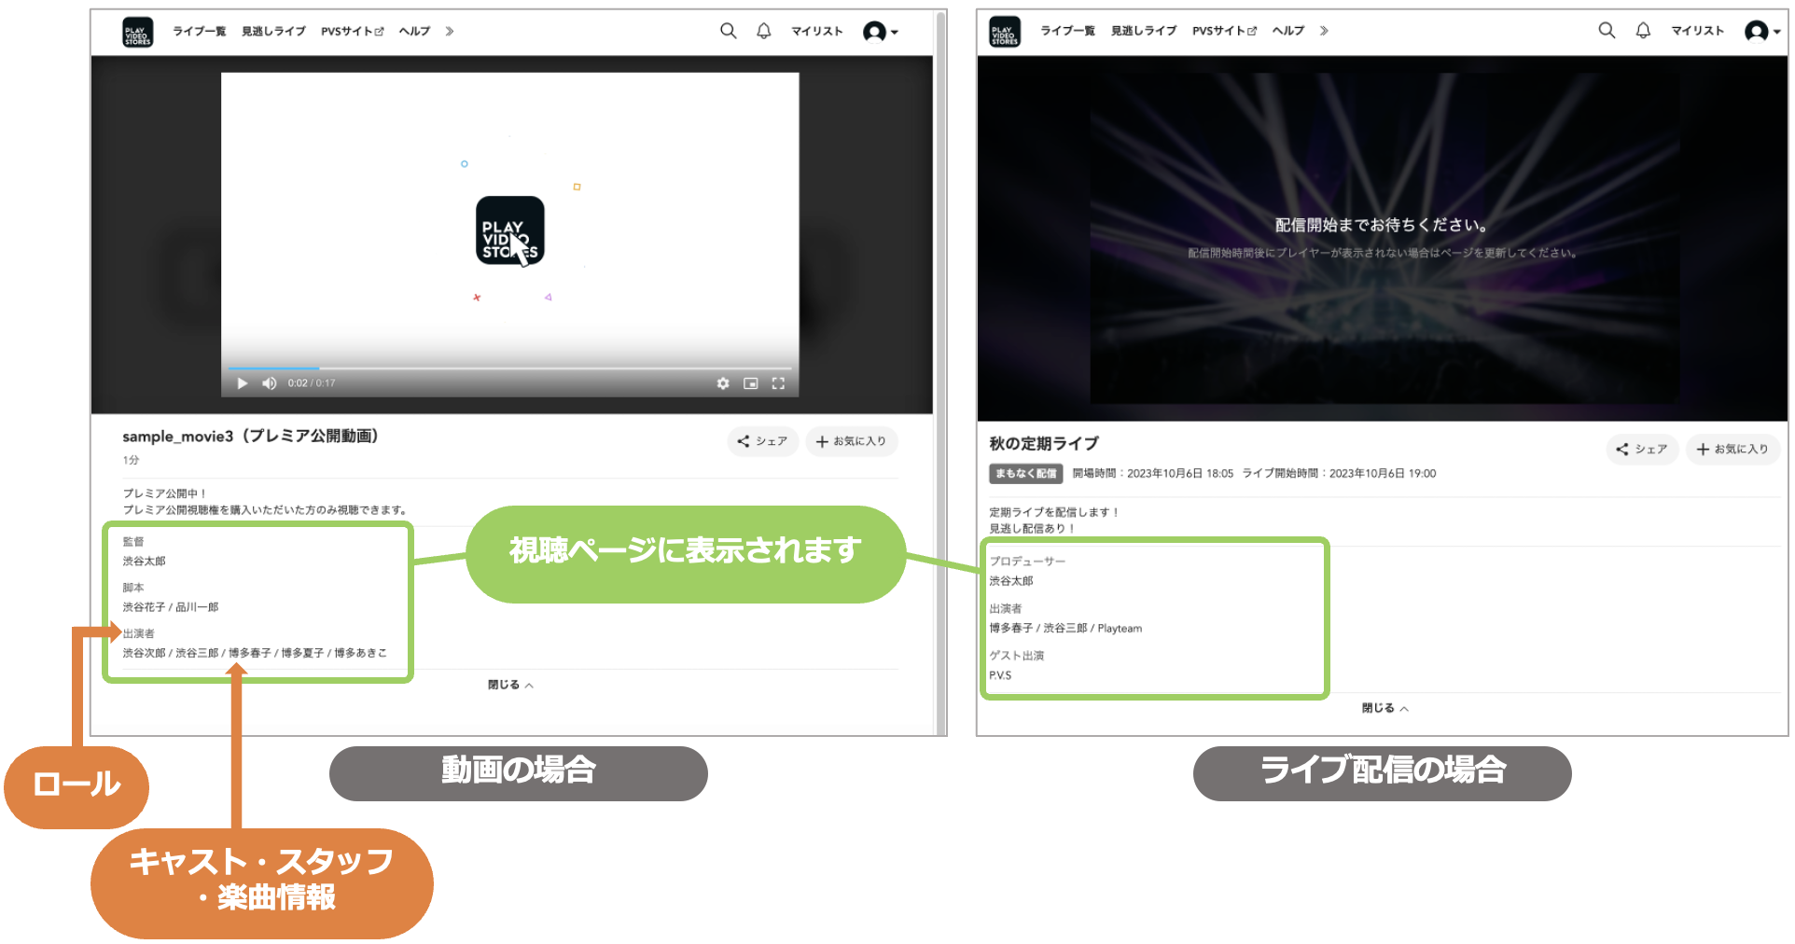Click the live waiting screen image

click(x=1385, y=239)
